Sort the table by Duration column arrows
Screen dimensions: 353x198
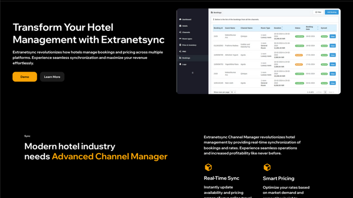pos(282,28)
